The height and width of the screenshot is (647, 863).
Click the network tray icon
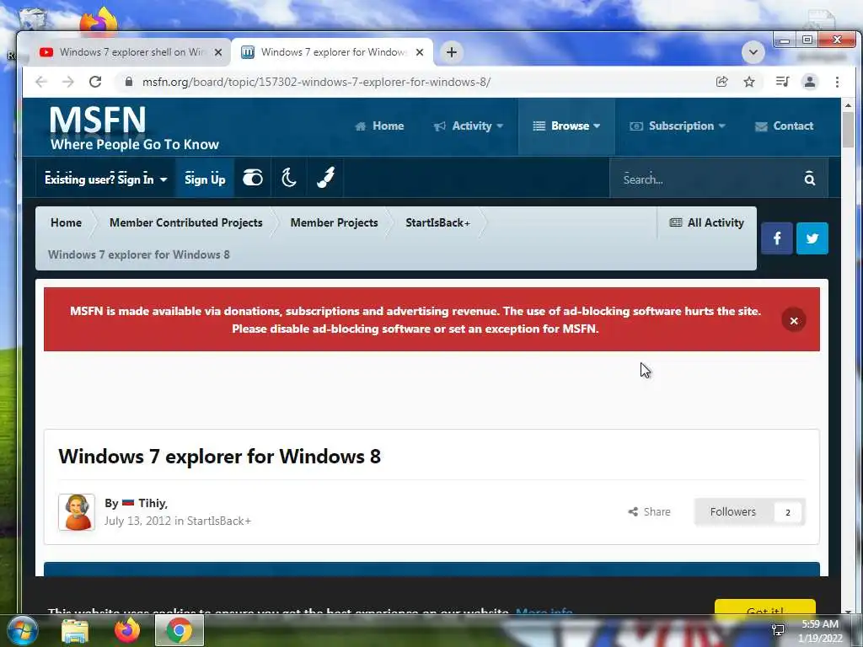(x=778, y=630)
